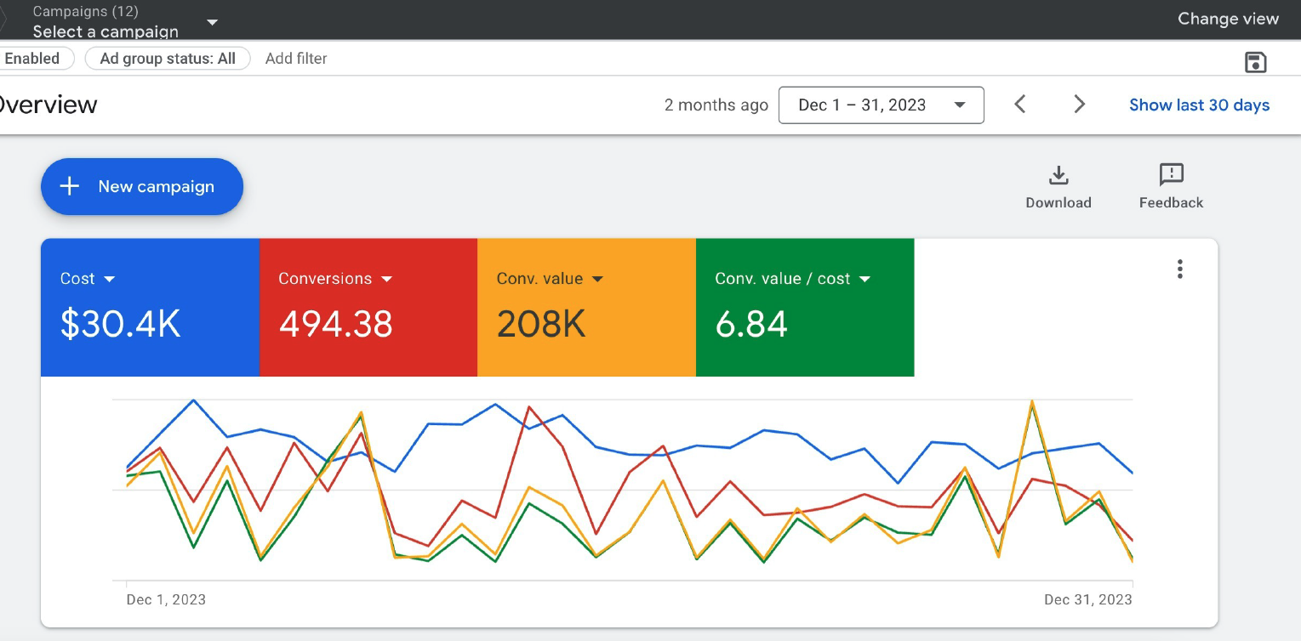
Task: Select the green Conv. value / cost card
Action: coord(804,323)
